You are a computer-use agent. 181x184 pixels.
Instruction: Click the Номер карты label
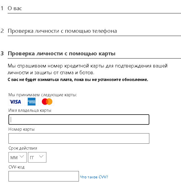[21, 129]
